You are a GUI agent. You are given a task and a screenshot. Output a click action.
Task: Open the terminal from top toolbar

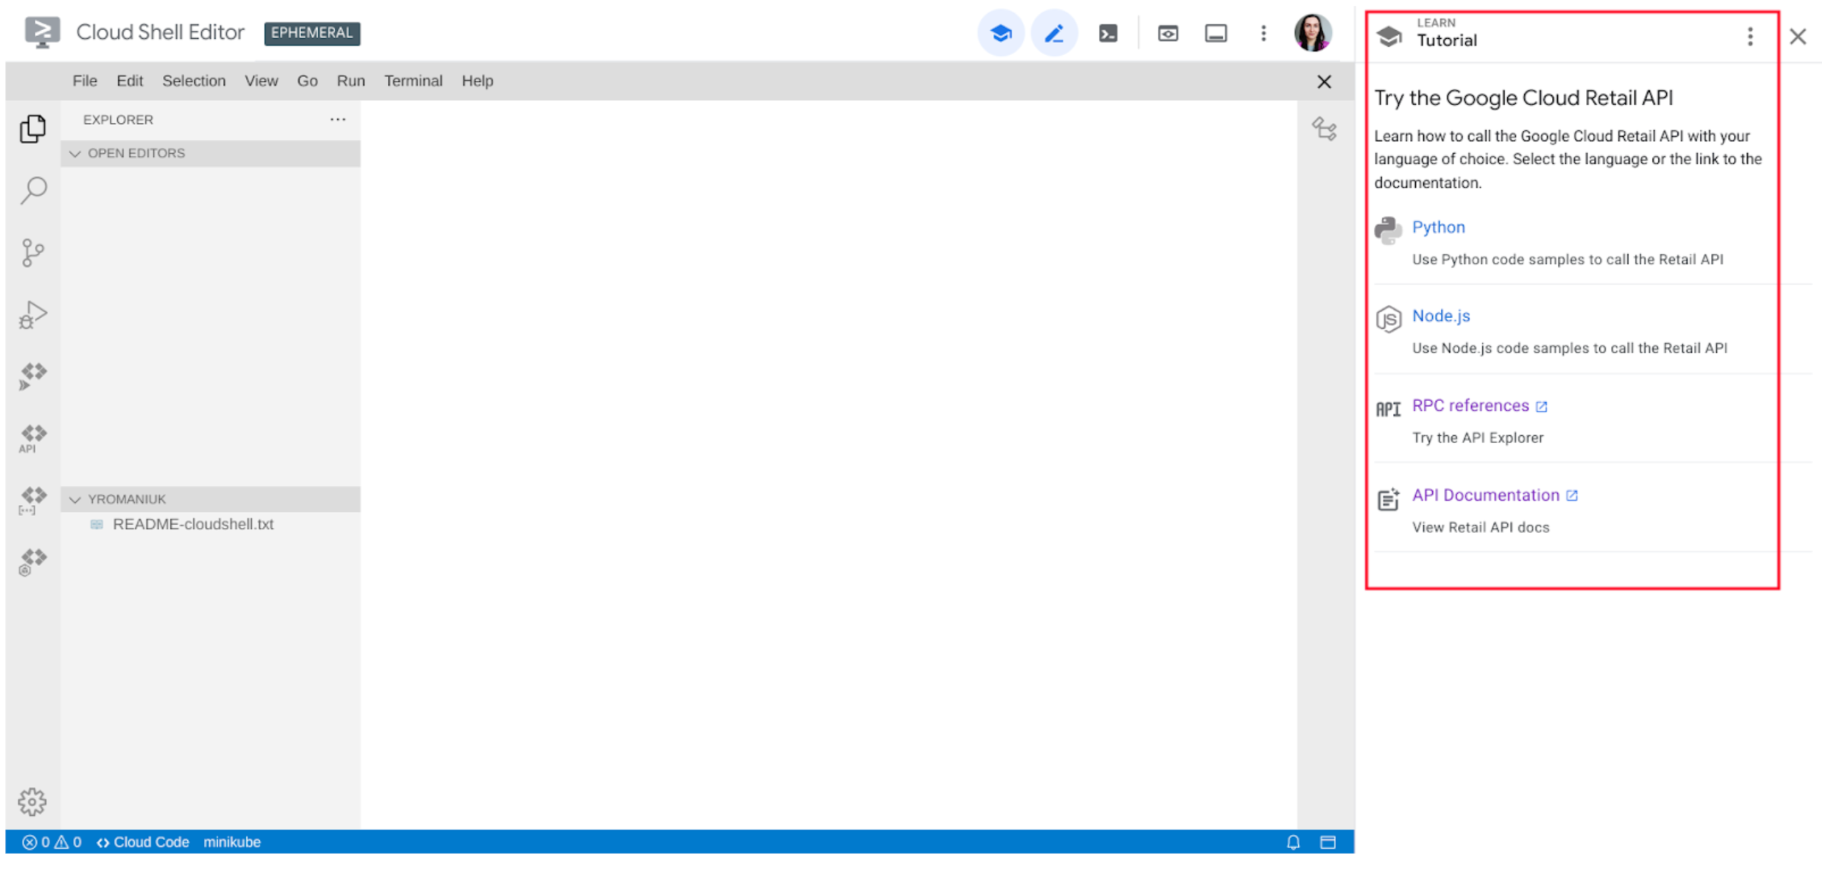[x=1108, y=34]
